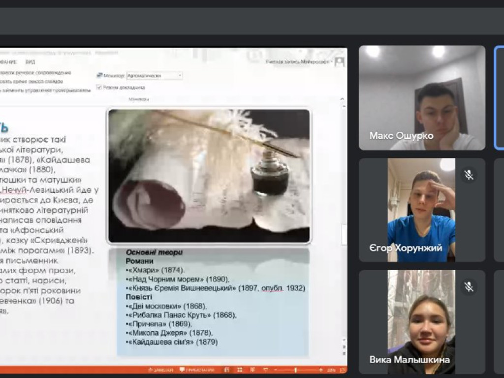Image resolution: width=504 pixels, height=378 pixels.
Task: Toggle the Режим докладчика checkbox
Action: click(x=99, y=88)
